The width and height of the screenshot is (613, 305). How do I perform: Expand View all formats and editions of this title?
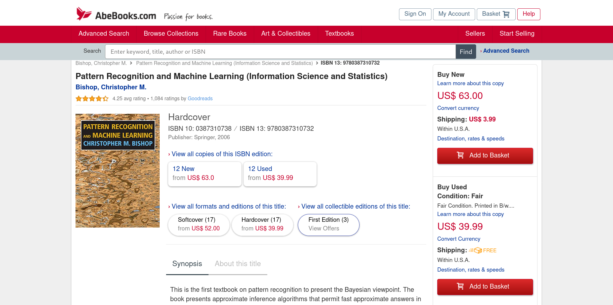(x=227, y=206)
